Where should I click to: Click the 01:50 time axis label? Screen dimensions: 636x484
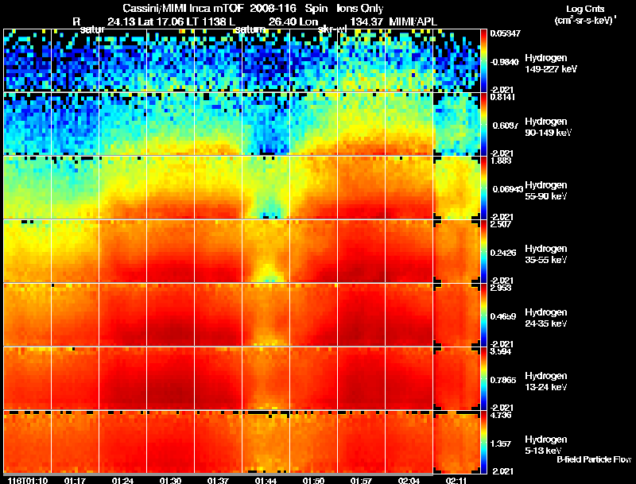tap(313, 481)
